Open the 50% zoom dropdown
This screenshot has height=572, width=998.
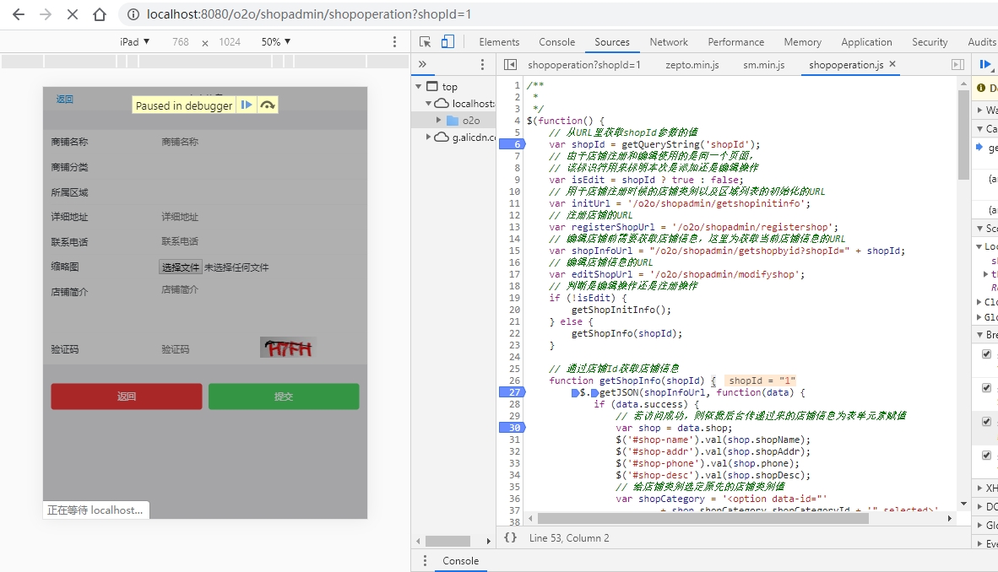(x=275, y=41)
